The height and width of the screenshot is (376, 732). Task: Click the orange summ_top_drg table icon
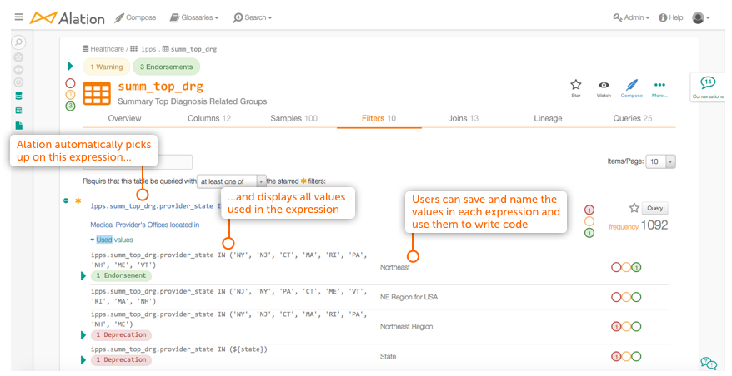click(x=97, y=93)
